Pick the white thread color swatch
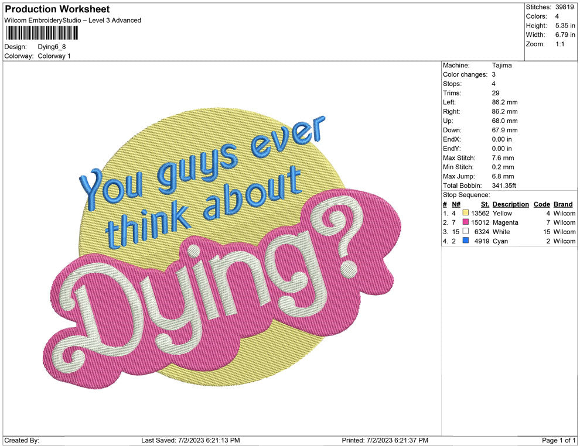580x446 pixels. [466, 232]
